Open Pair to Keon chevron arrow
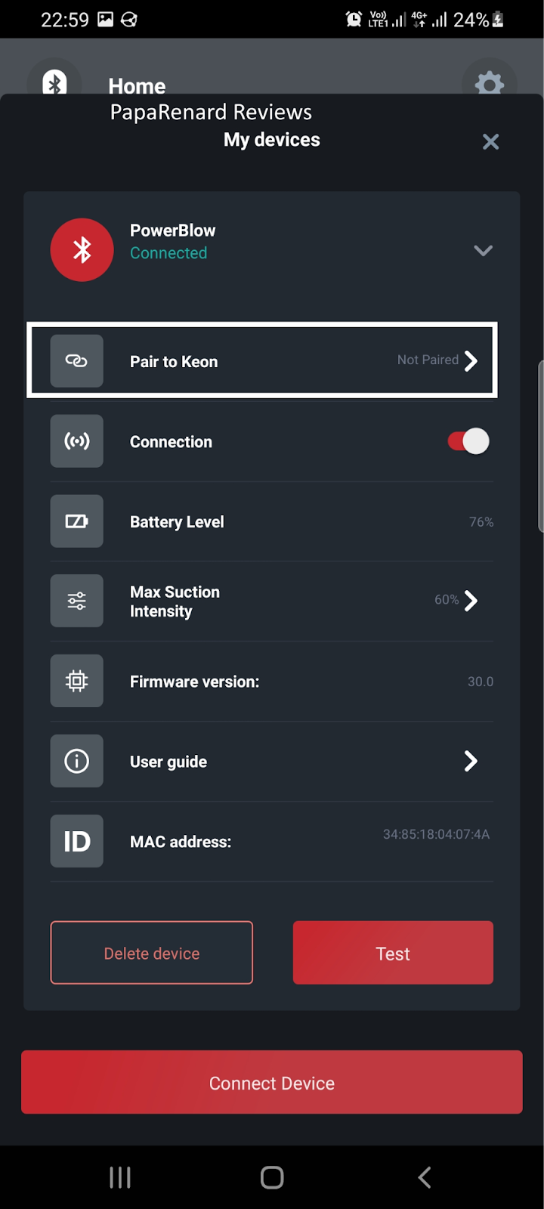 pyautogui.click(x=471, y=361)
